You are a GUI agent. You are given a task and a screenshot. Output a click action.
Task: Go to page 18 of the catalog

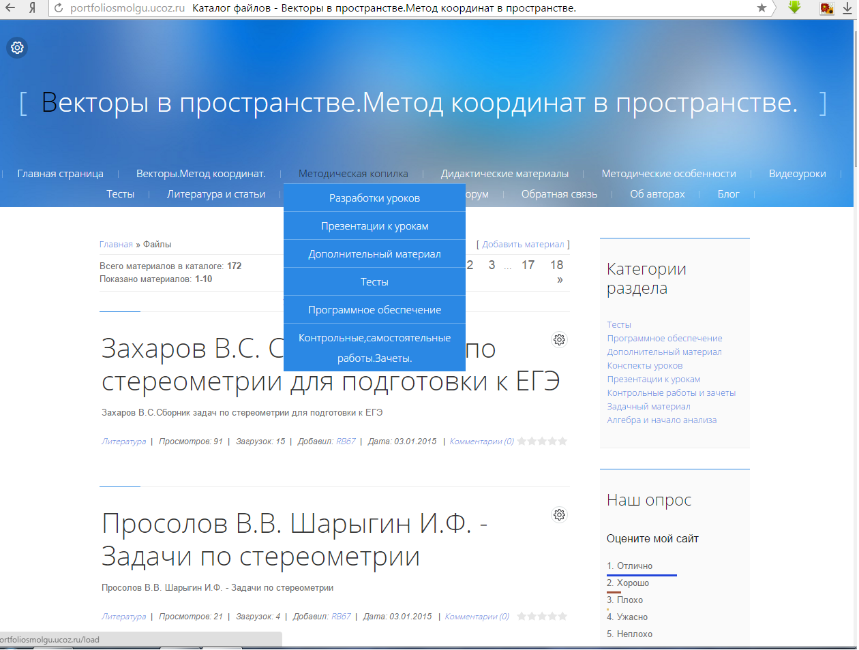557,265
